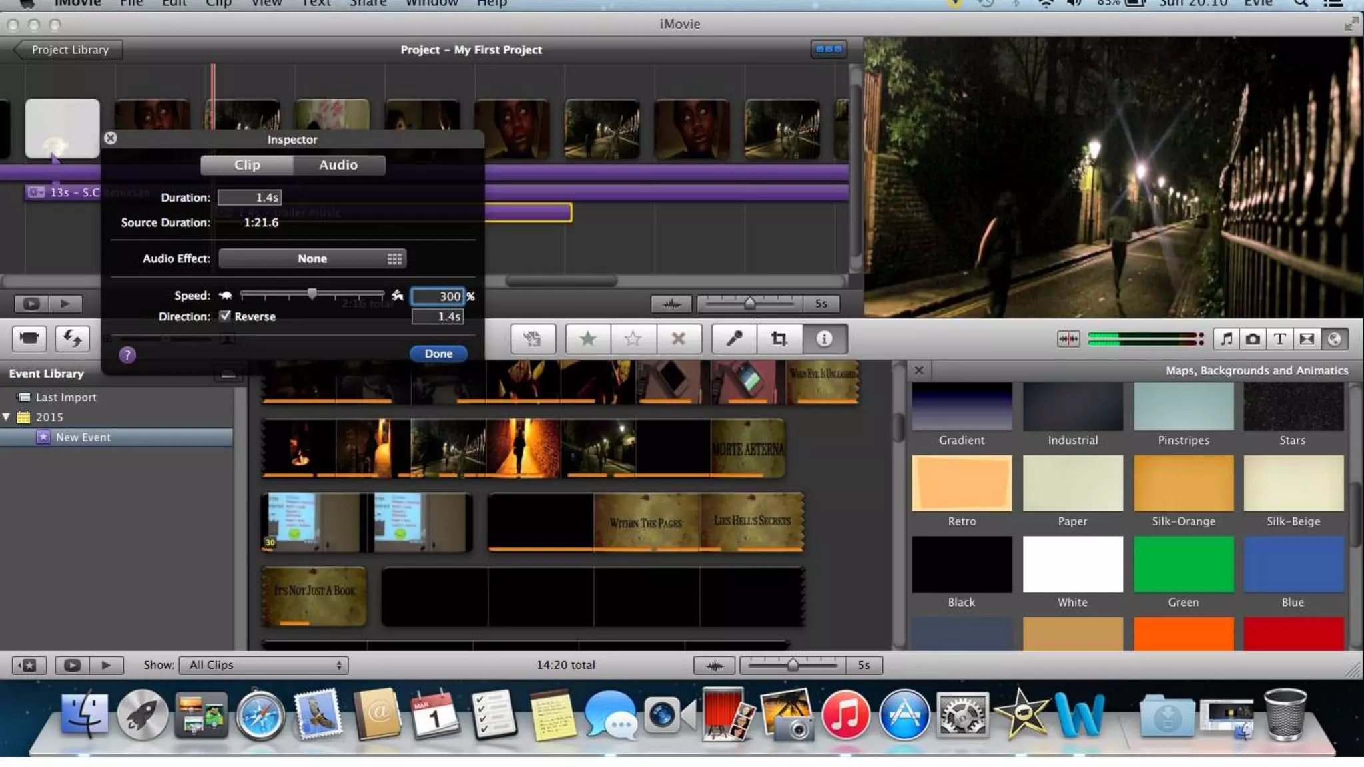Unmark selection with hollow star
Viewport: 1364px width, 767px height.
(633, 339)
